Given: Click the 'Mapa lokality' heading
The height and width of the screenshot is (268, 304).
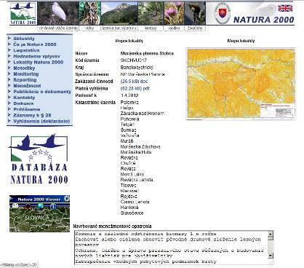Looking at the screenshot, I should tap(241, 41).
